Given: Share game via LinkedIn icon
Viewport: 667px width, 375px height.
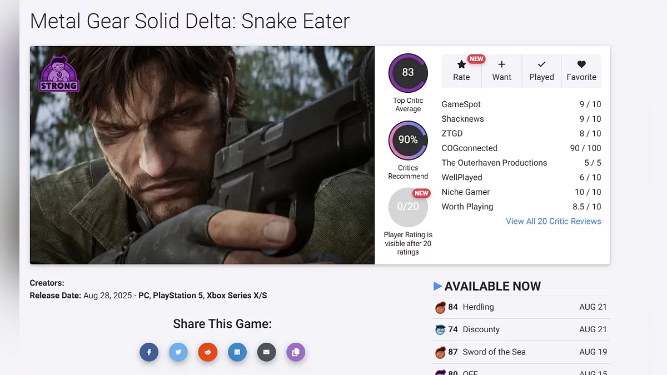Looking at the screenshot, I should (237, 352).
